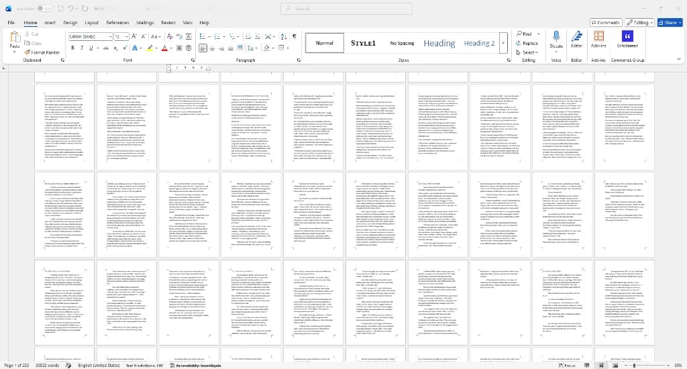Switch to the Insert tab
Screen dimensions: 687x369
pyautogui.click(x=50, y=23)
